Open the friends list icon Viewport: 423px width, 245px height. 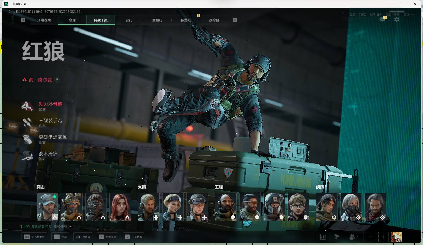point(352,237)
